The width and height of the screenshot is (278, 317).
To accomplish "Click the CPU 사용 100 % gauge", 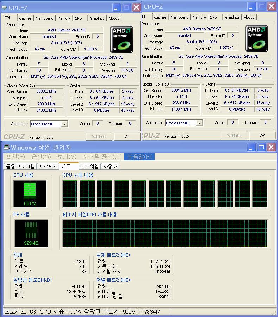I will (30, 194).
